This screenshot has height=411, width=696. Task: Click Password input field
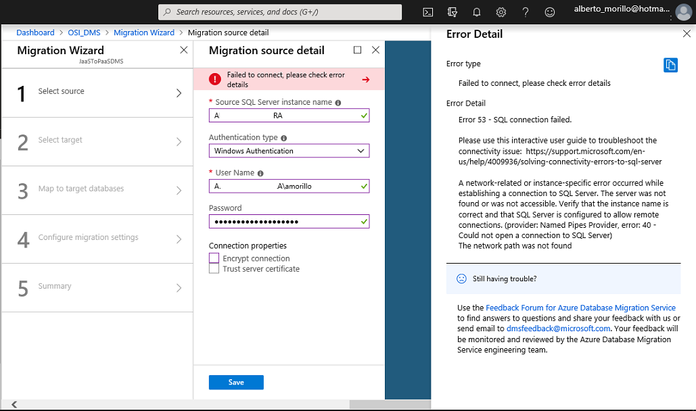(289, 222)
